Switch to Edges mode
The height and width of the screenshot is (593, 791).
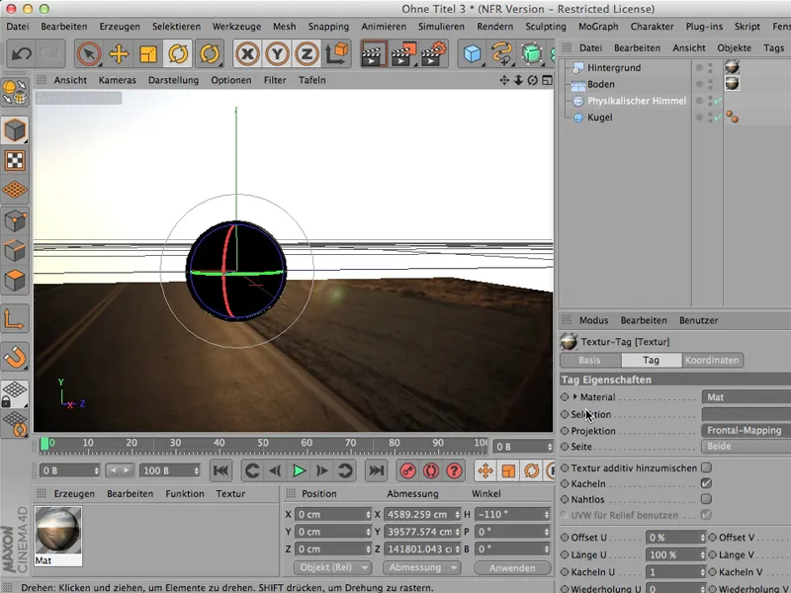click(x=15, y=251)
